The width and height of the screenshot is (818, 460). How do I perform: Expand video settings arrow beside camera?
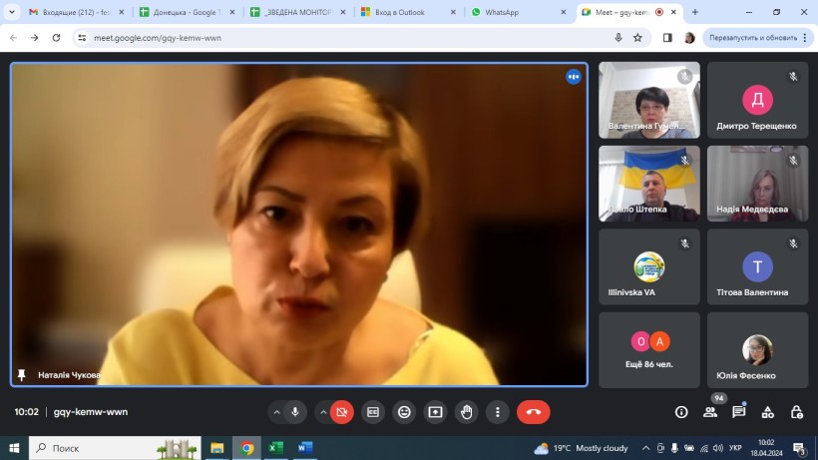(323, 412)
